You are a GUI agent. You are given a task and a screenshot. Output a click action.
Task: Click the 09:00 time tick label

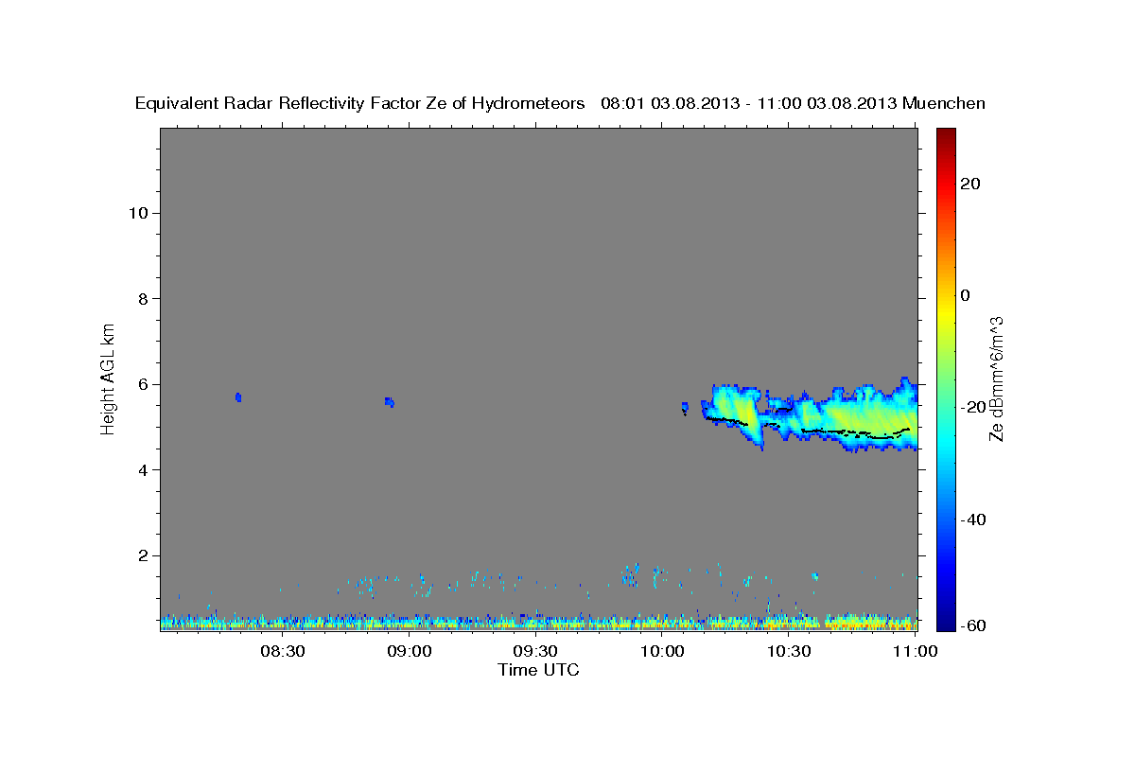pyautogui.click(x=410, y=652)
